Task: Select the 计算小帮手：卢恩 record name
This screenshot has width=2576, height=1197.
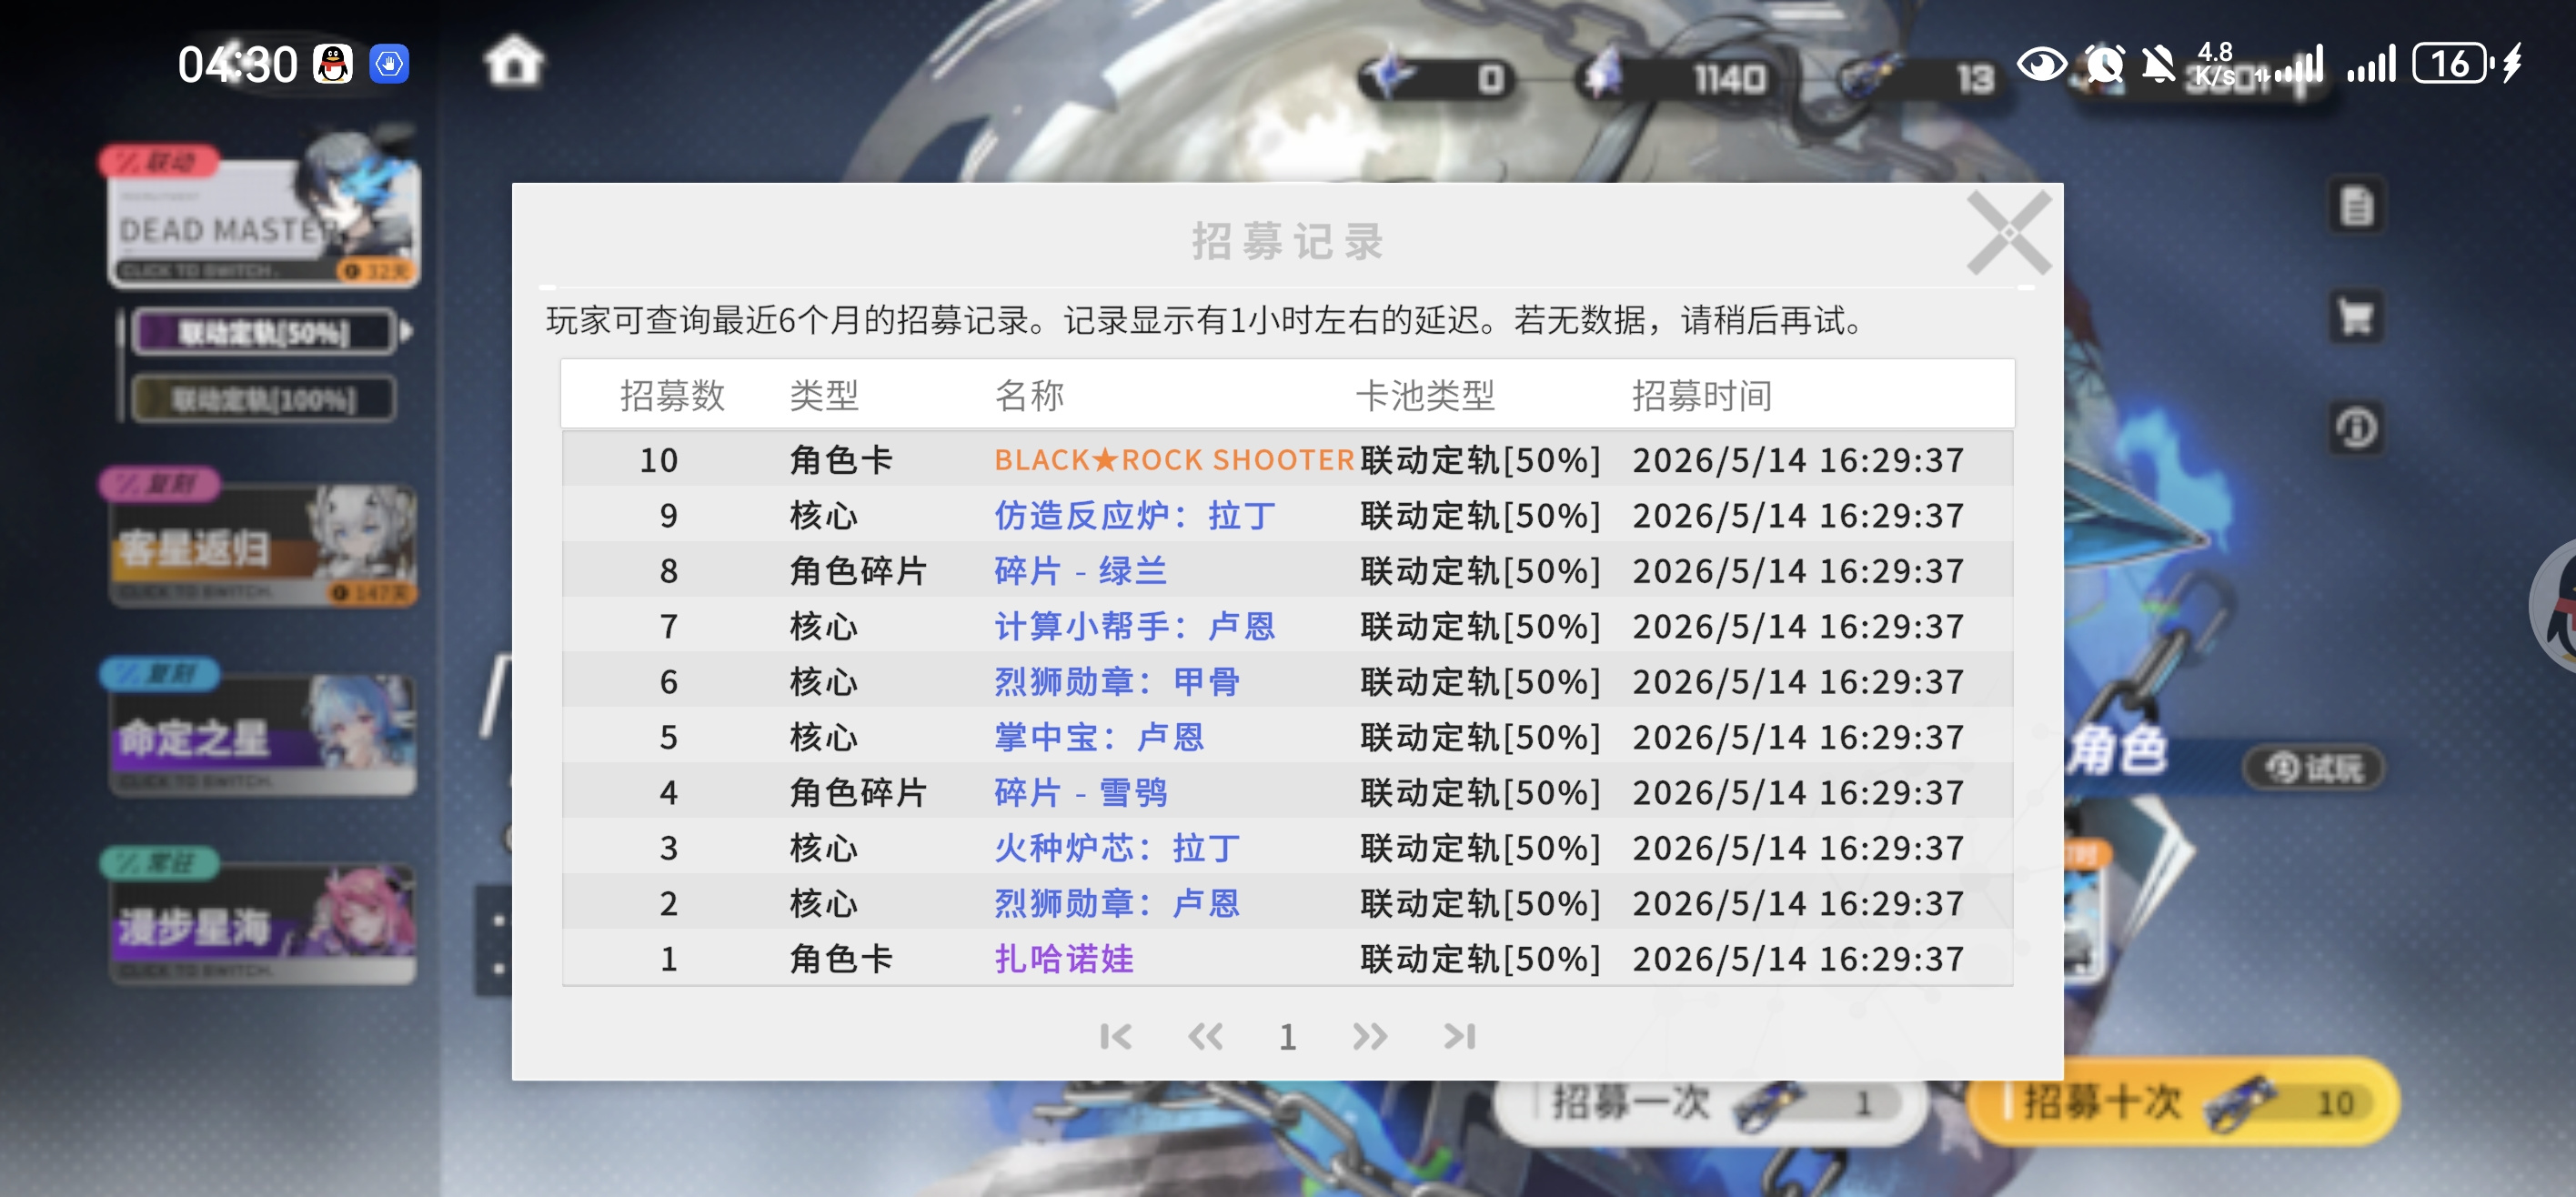Action: coord(1135,627)
